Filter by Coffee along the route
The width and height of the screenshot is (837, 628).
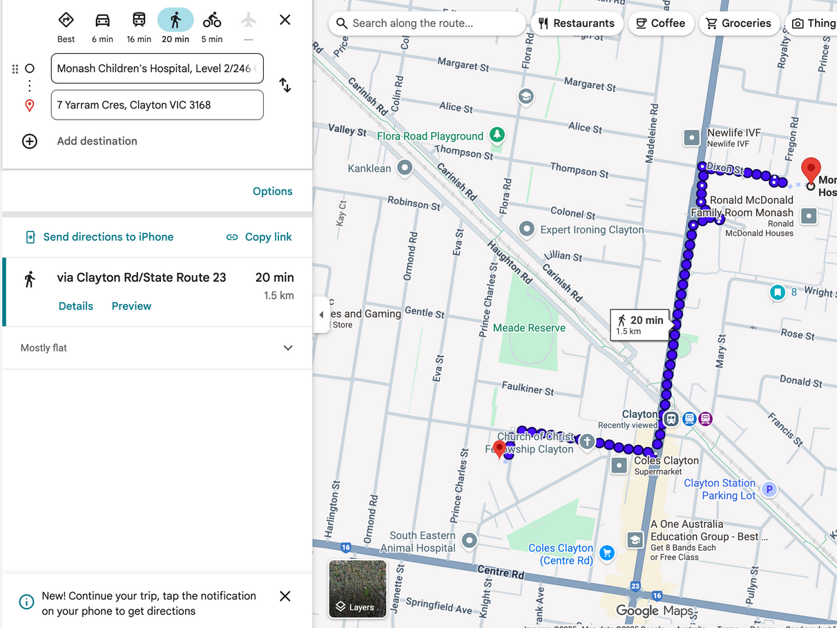pos(661,23)
